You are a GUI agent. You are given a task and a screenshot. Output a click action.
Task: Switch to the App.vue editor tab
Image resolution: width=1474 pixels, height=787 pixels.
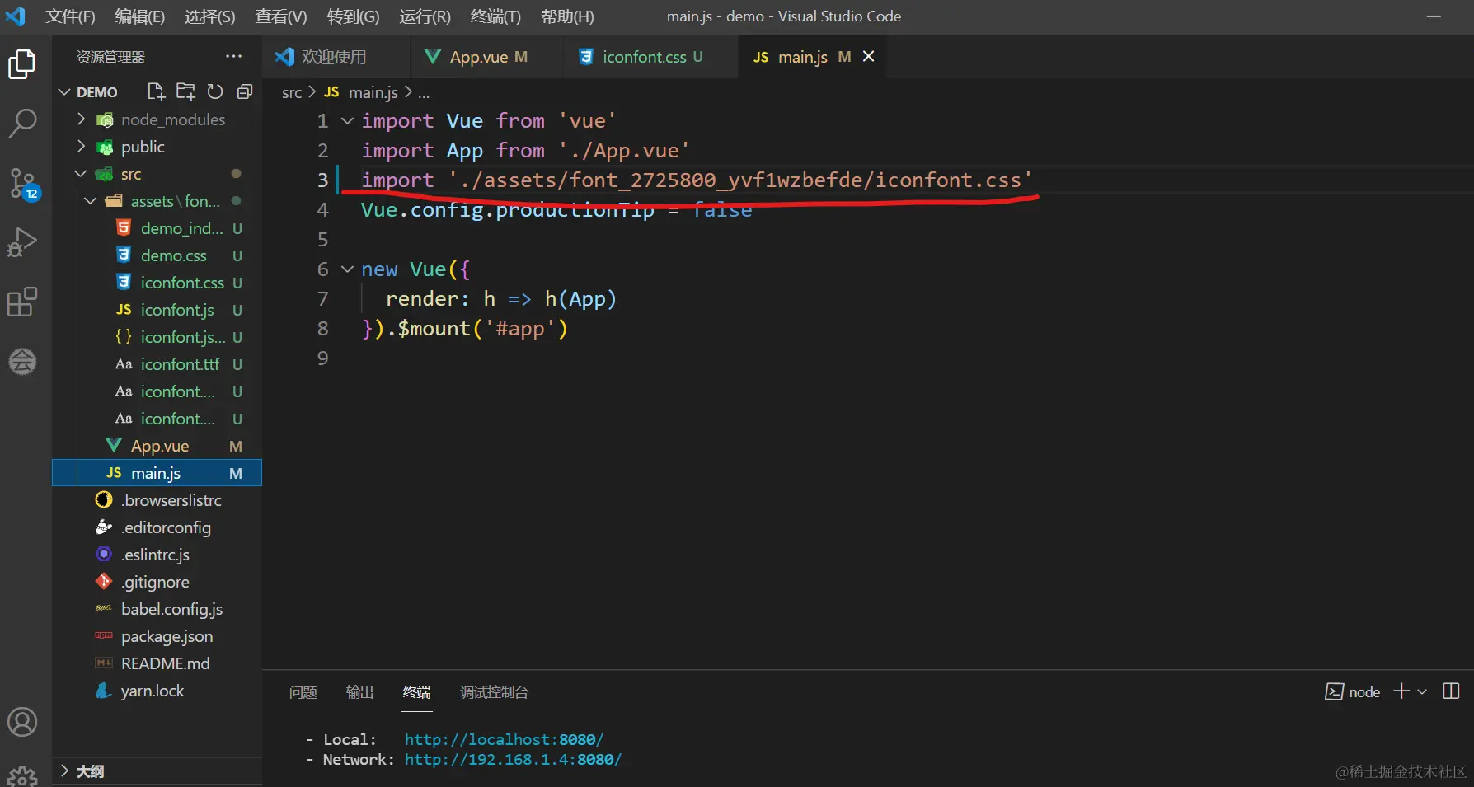478,57
